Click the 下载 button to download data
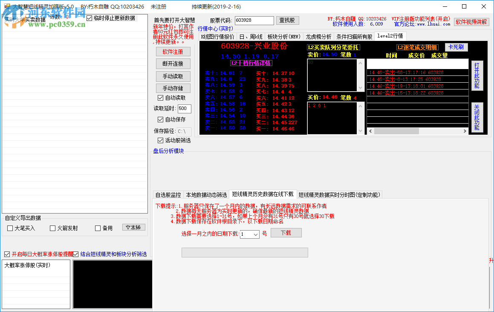This screenshot has width=494, height=312. click(x=286, y=233)
